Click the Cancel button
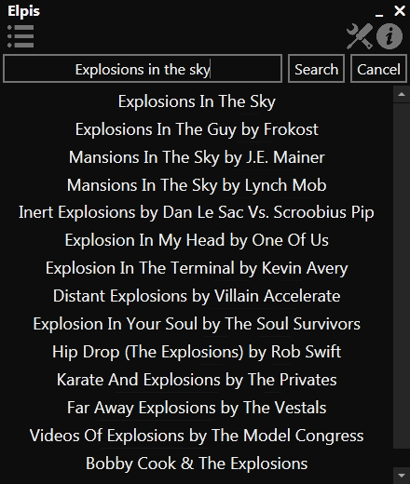Image resolution: width=410 pixels, height=484 pixels. [x=378, y=69]
